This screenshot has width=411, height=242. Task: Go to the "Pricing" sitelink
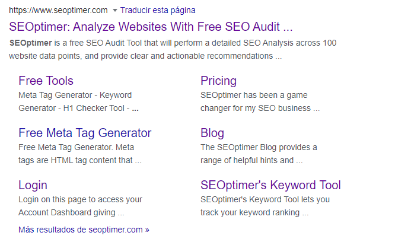pos(218,81)
